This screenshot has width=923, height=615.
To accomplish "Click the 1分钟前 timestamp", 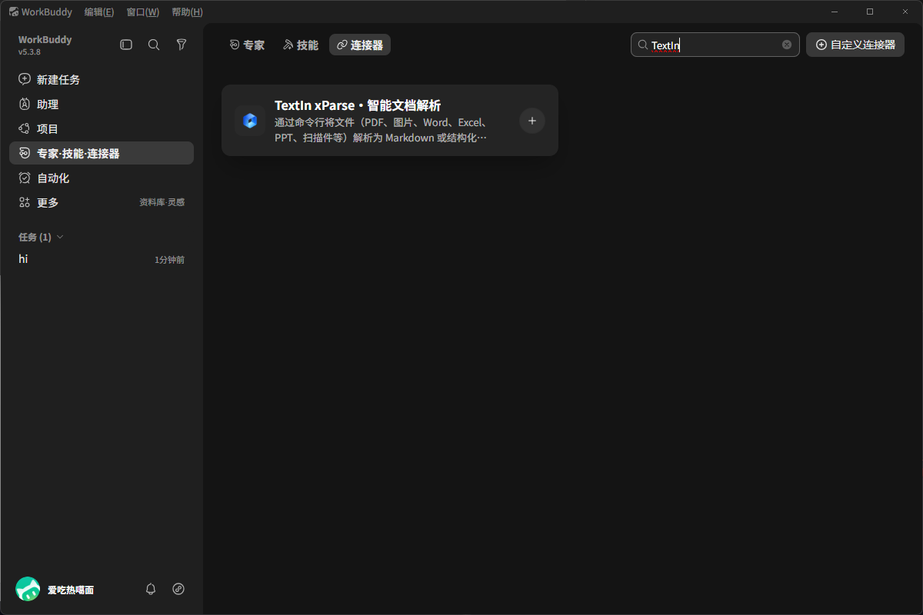I will coord(169,260).
